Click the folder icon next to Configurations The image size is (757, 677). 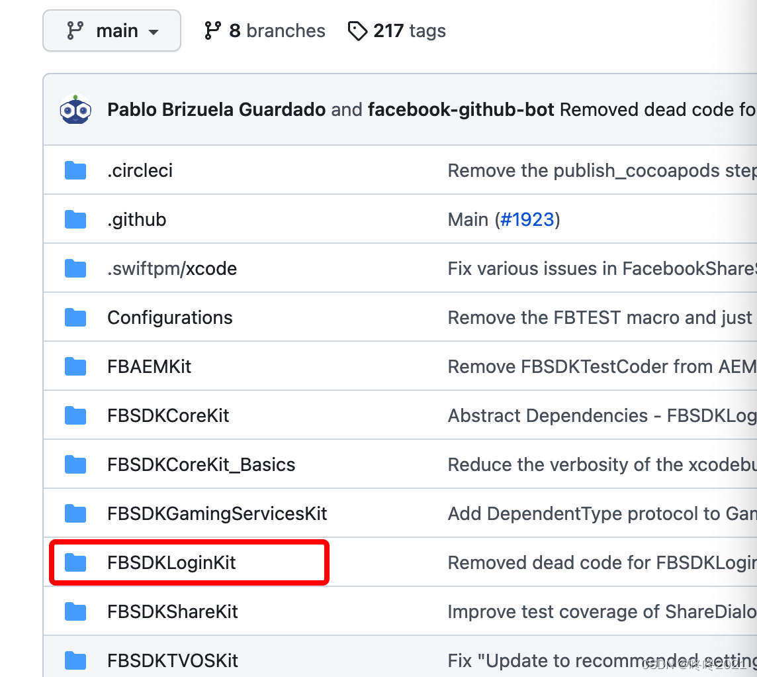75,317
